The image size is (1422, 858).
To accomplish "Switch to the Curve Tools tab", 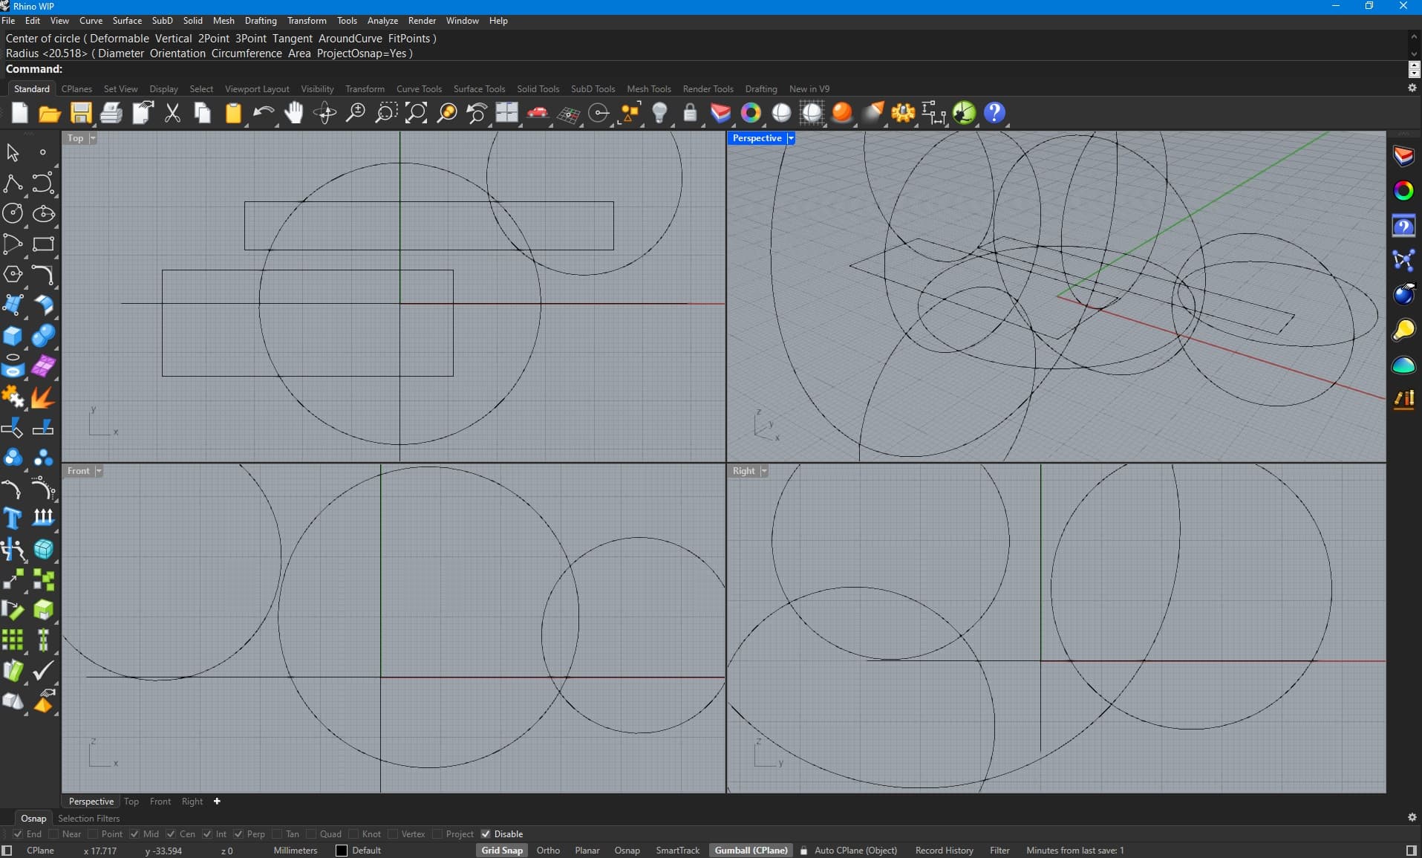I will (419, 88).
